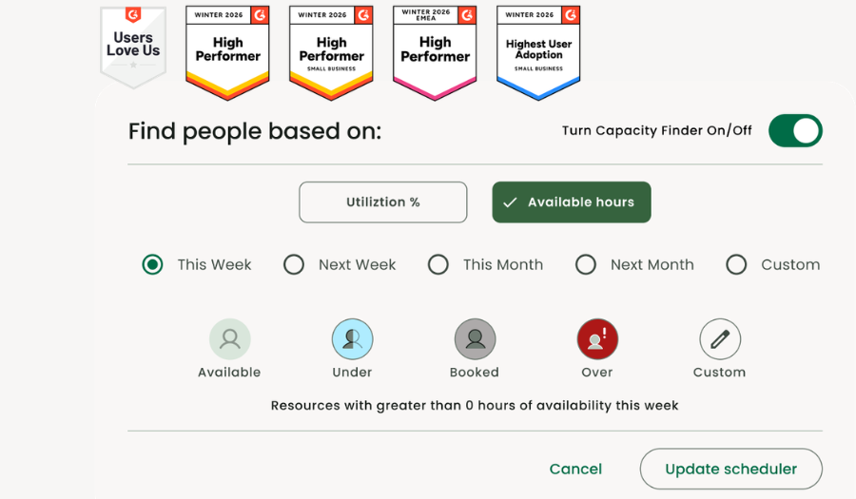Select the This Month radio button

(x=438, y=265)
